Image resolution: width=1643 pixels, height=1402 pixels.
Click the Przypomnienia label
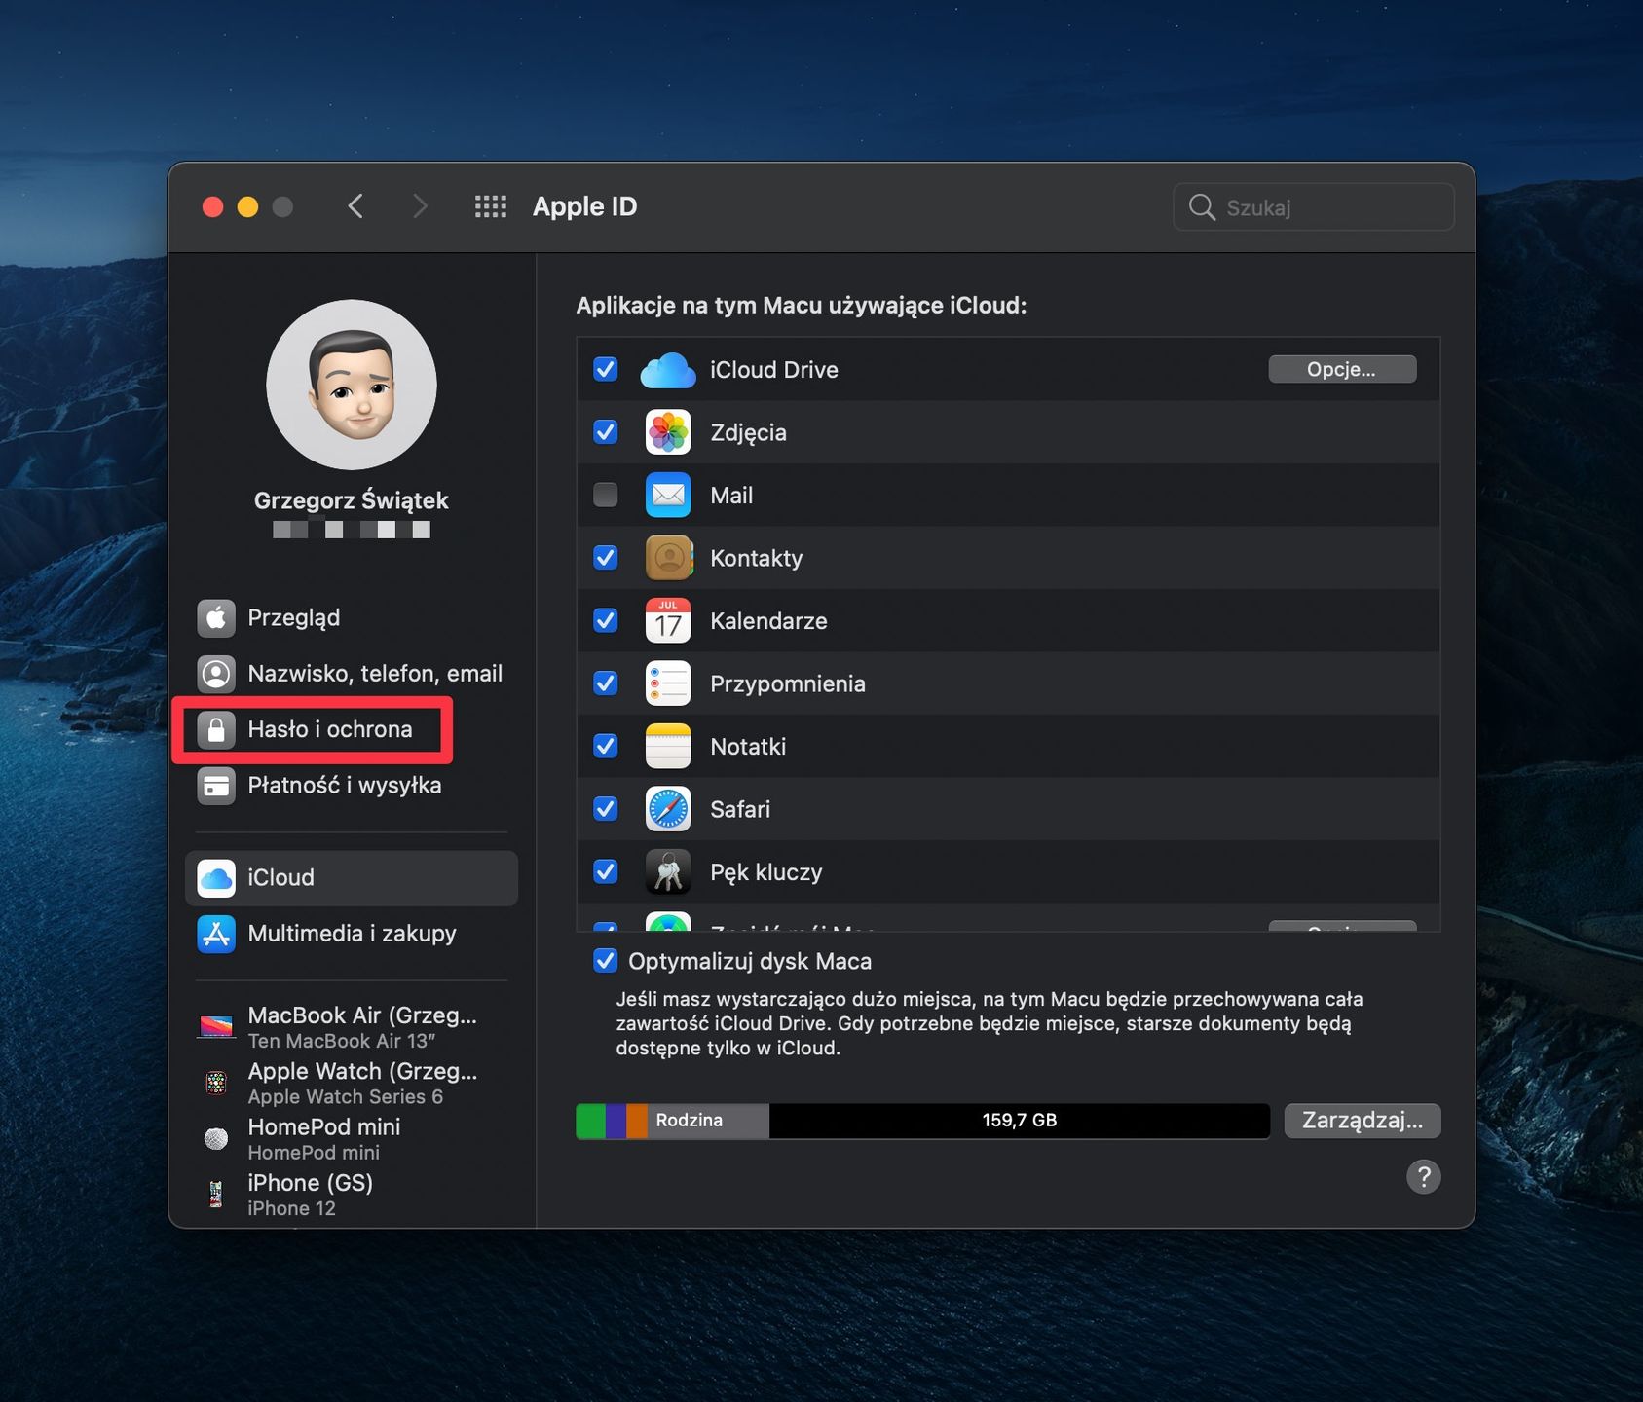pyautogui.click(x=788, y=684)
